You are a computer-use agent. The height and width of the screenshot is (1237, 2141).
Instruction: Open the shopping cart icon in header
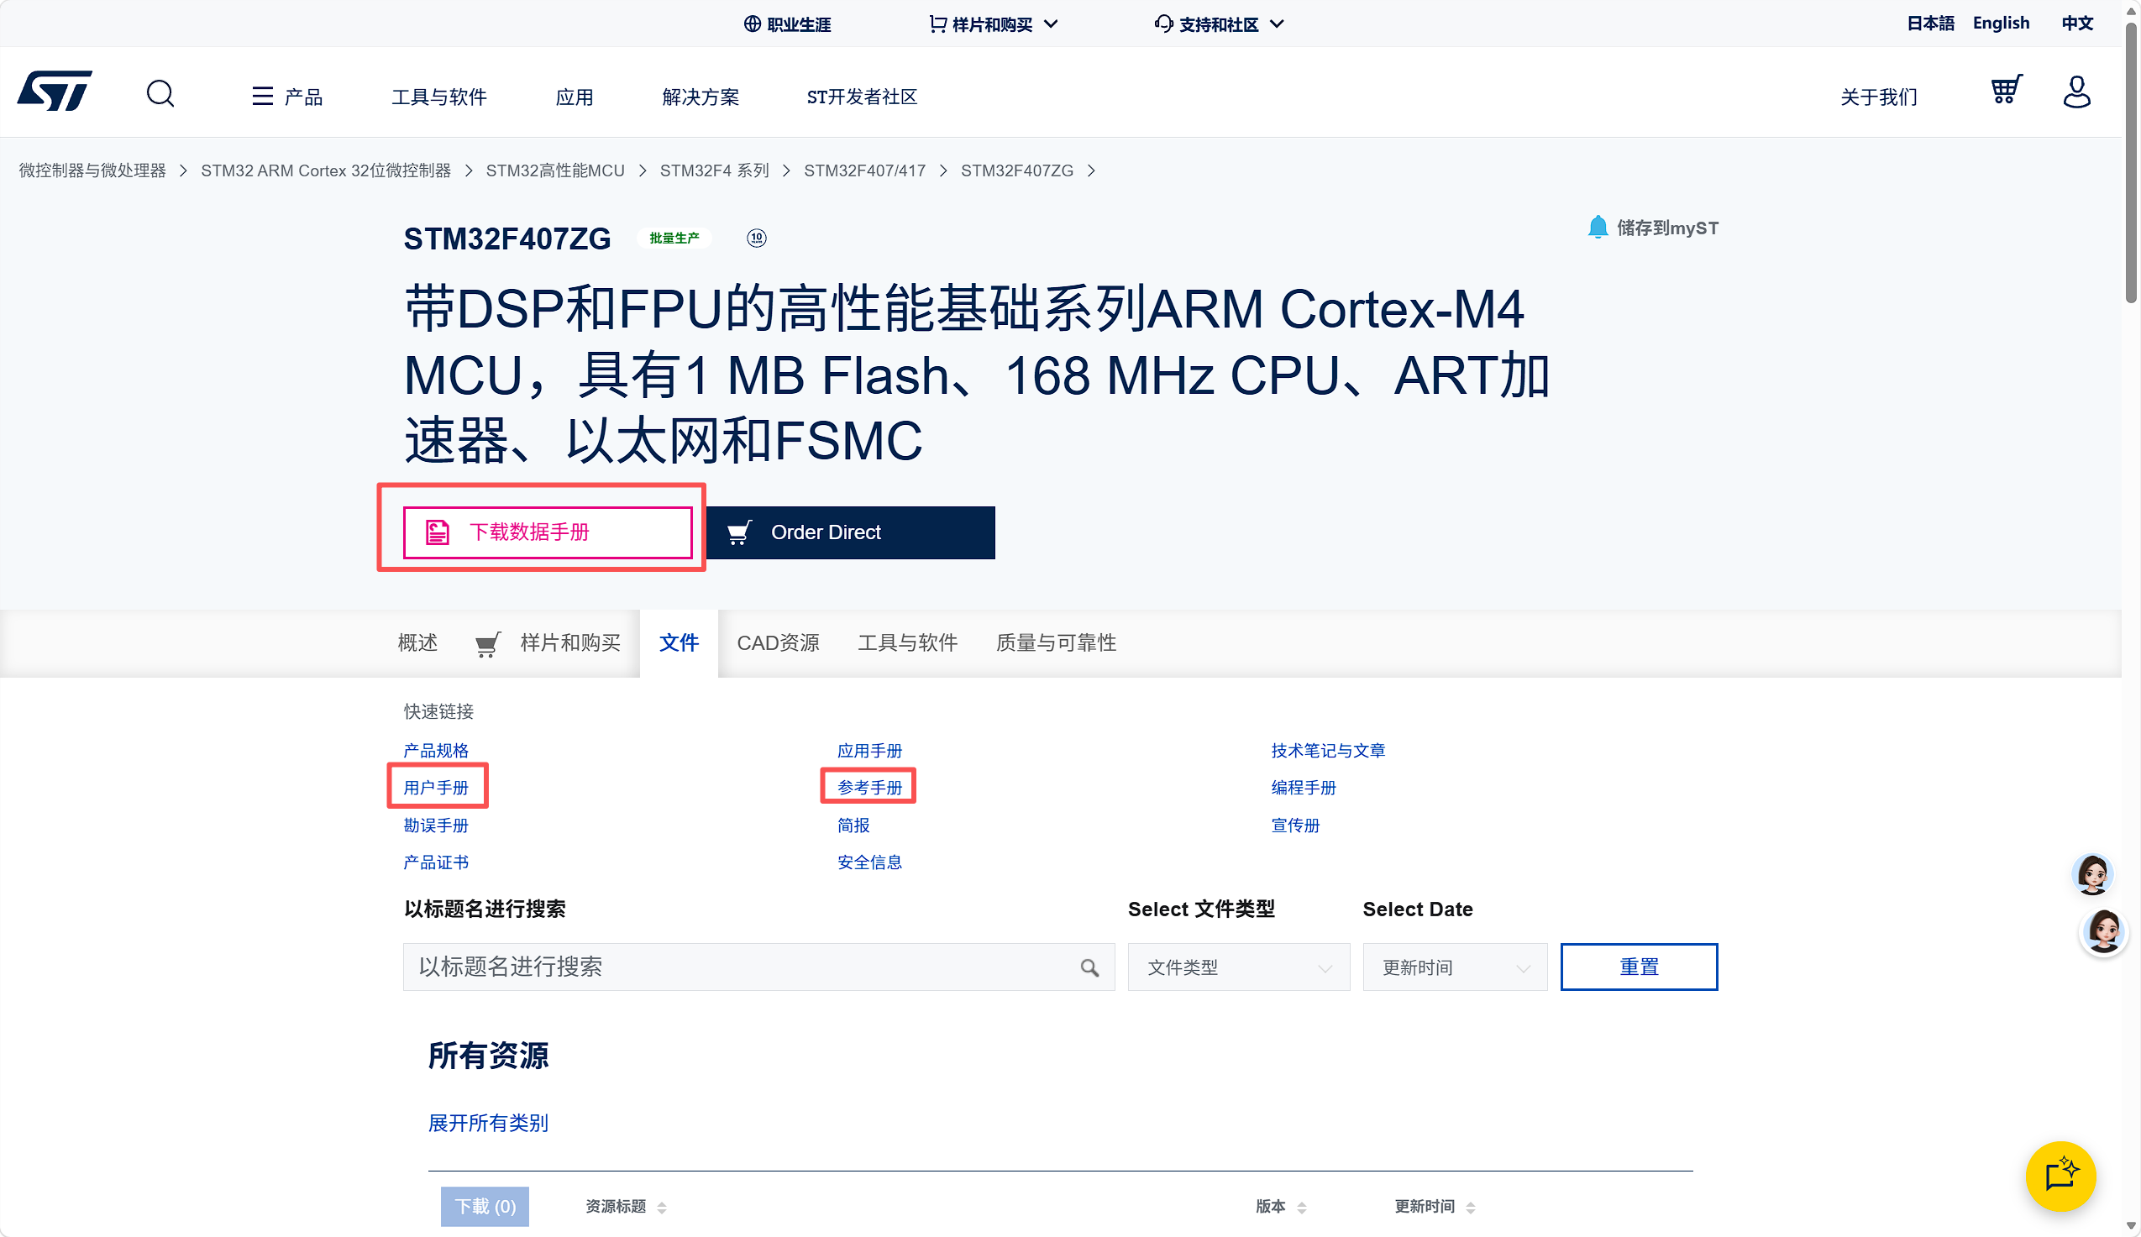click(x=2007, y=90)
